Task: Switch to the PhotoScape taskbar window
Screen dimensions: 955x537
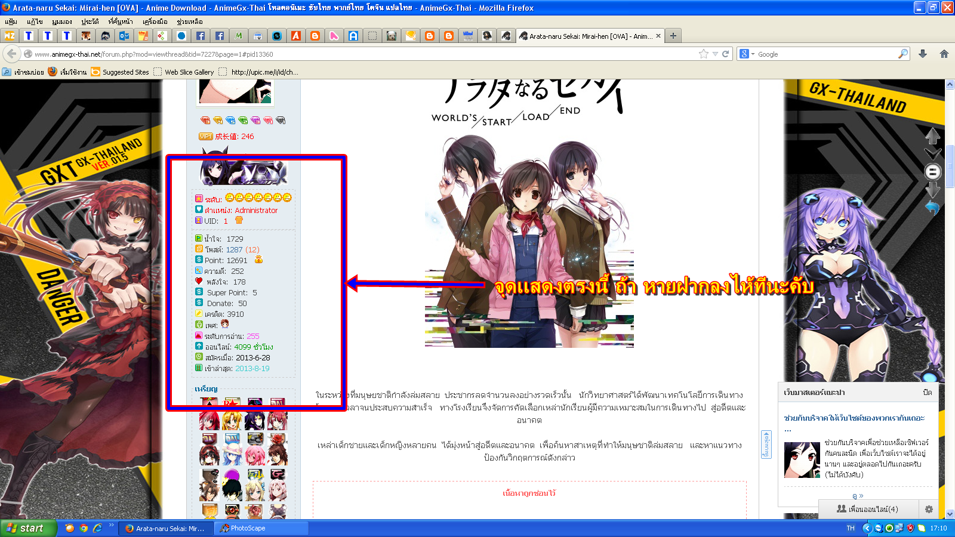Action: coord(261,528)
